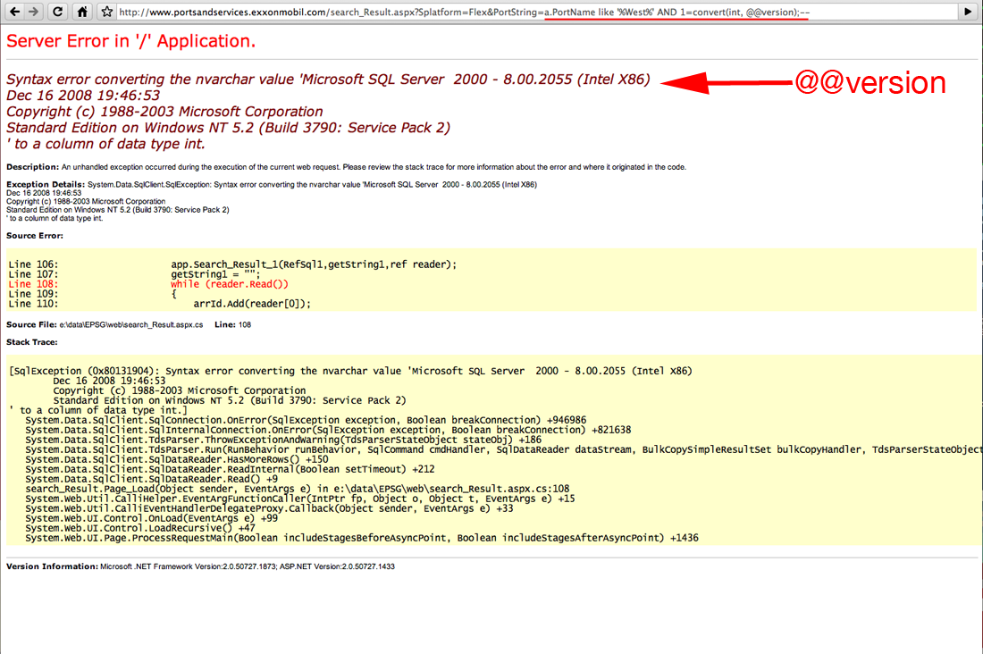983x654 pixels.
Task: Click 'SqlDataReader.ReadInternal' stack trace line
Action: (x=230, y=469)
